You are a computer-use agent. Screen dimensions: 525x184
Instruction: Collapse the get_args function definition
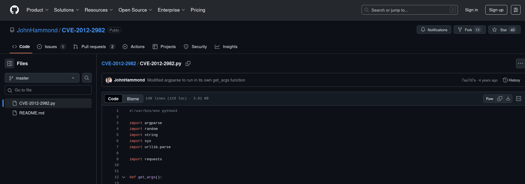[x=124, y=177]
